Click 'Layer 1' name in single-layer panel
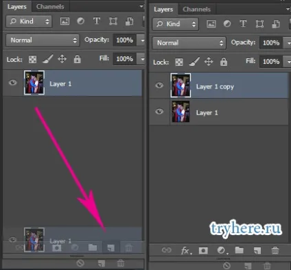 click(x=60, y=84)
